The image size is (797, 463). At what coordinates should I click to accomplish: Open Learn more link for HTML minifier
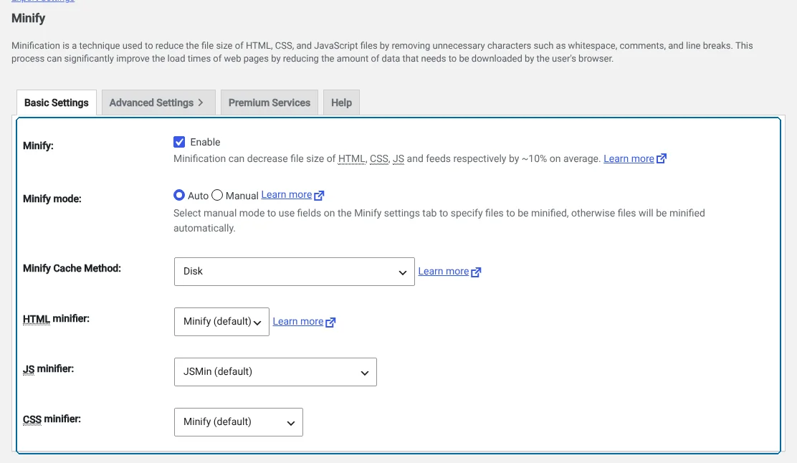298,322
